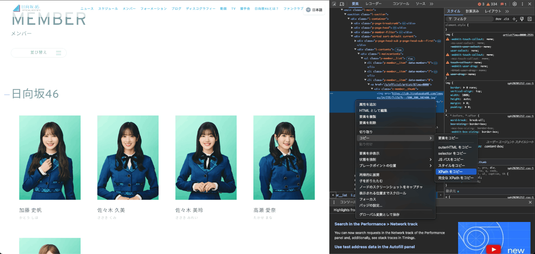The image size is (535, 254).
Task: Toggle the rendering emulation paintbrush icon
Action: pos(522,19)
